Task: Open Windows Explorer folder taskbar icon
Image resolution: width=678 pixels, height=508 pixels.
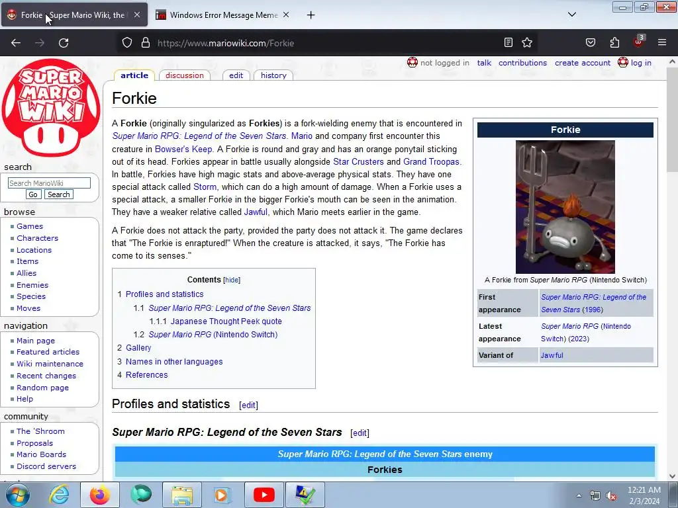Action: click(x=181, y=495)
